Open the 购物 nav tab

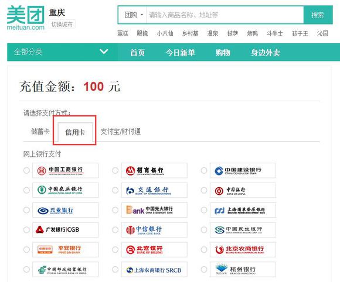coord(223,53)
